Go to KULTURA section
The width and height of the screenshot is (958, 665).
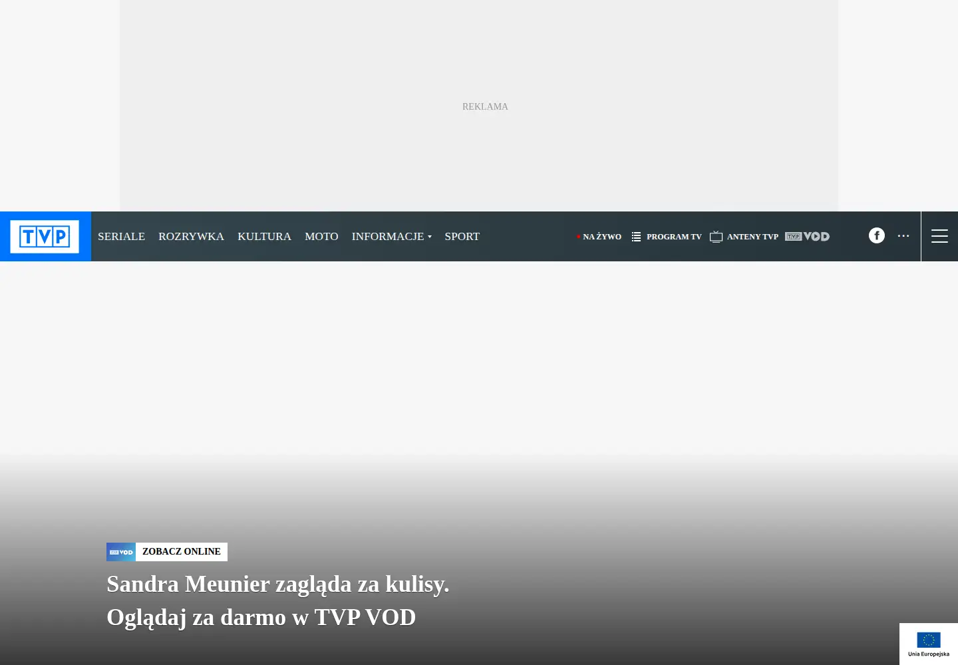[x=264, y=236]
